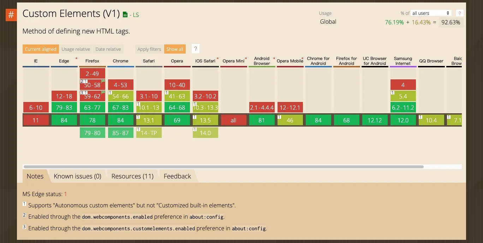Click the Firefox 63-77 cell
483x243 pixels.
[92, 107]
